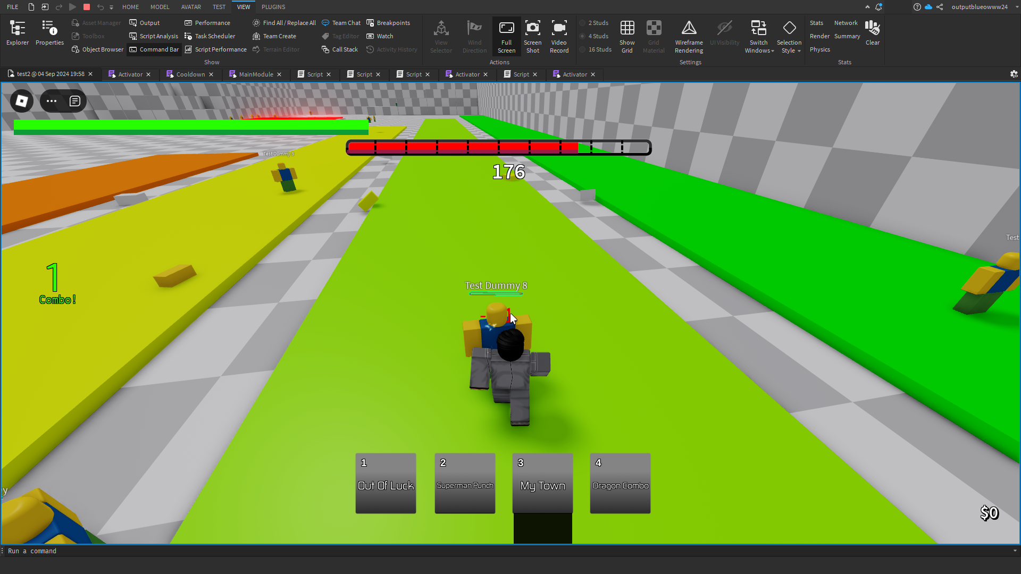The image size is (1021, 574).
Task: Open the Properties panel
Action: click(49, 33)
